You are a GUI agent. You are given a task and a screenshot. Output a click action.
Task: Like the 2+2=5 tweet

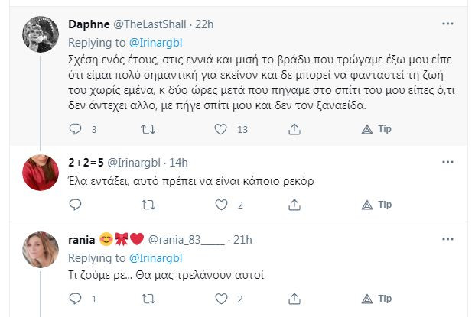coord(222,205)
